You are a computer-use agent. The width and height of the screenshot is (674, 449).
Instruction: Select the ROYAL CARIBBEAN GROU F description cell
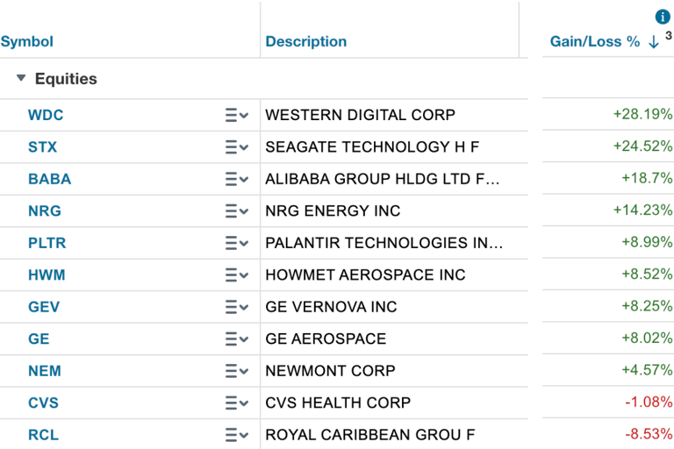click(393, 435)
